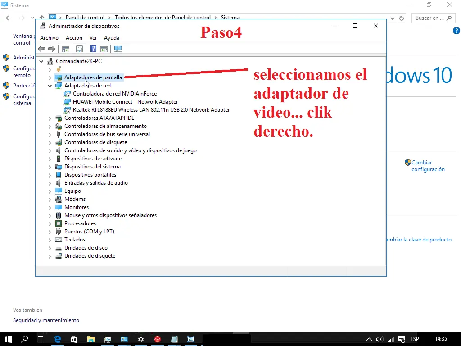This screenshot has height=346, width=461.
Task: Show or hide the action pane icon
Action: click(x=104, y=49)
